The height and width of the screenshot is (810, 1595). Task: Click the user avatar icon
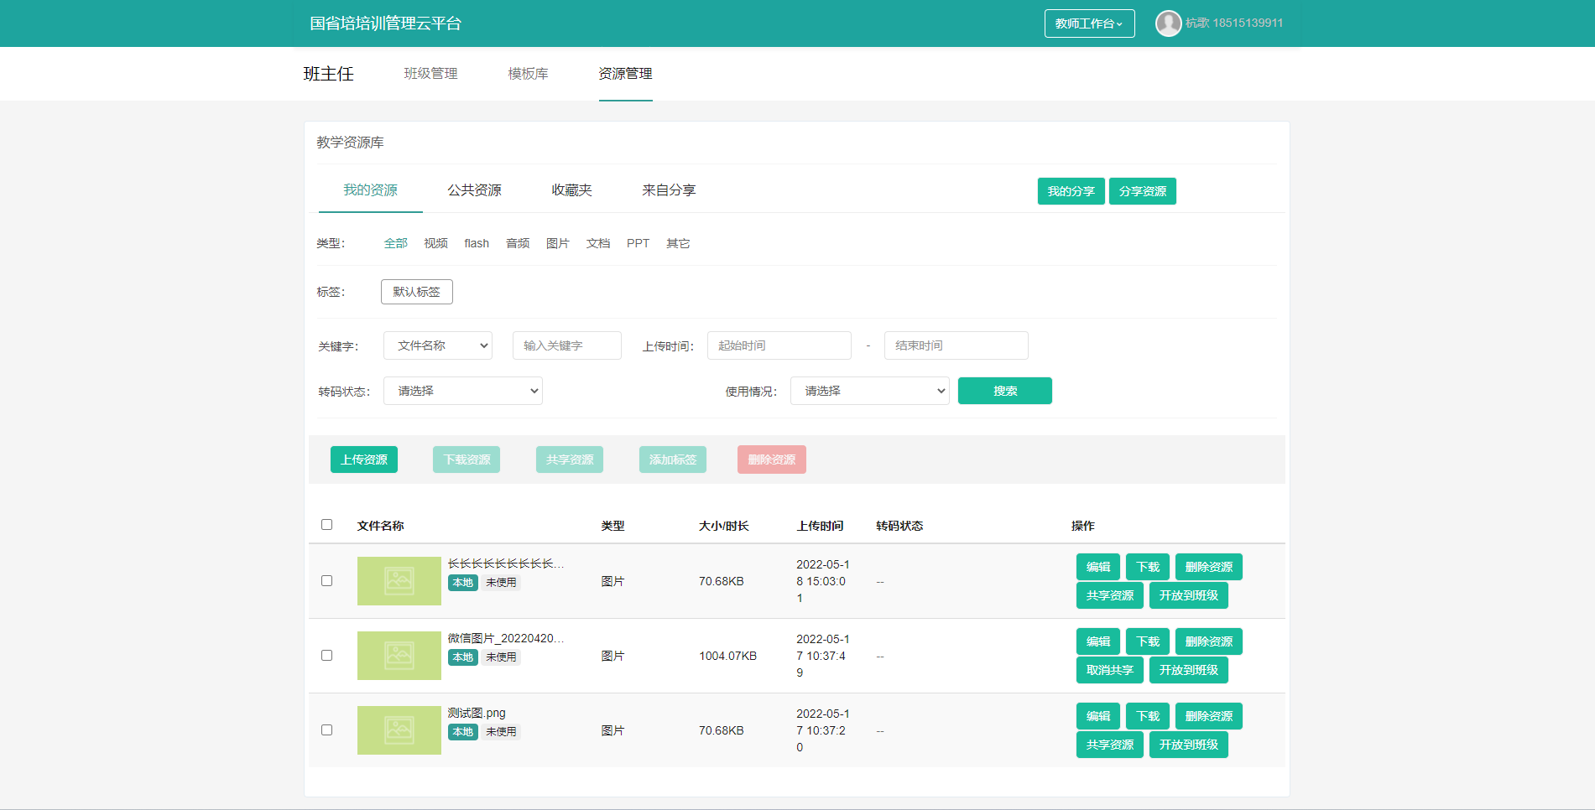pos(1168,23)
